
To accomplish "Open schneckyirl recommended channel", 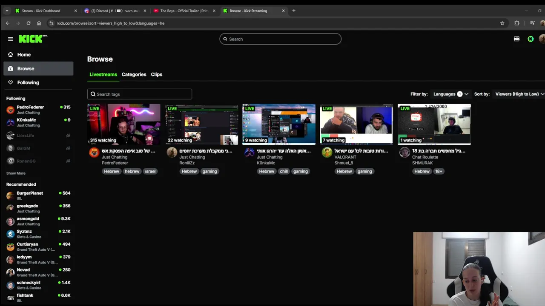I will (x=38, y=285).
